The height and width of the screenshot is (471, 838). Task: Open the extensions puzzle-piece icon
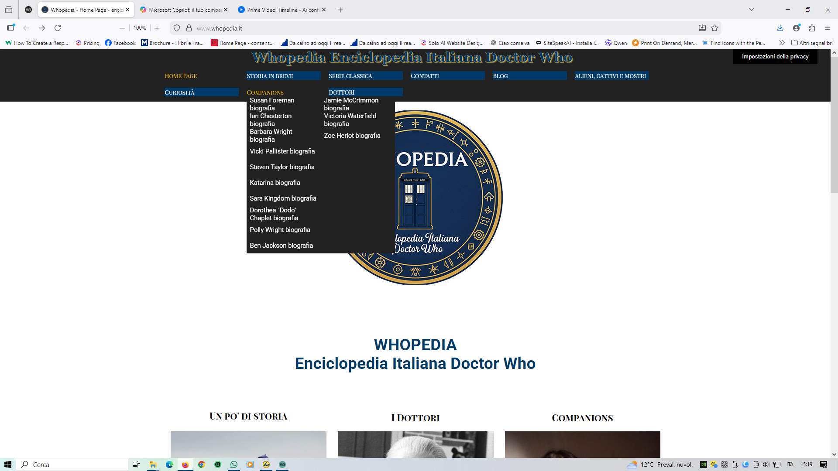point(812,28)
